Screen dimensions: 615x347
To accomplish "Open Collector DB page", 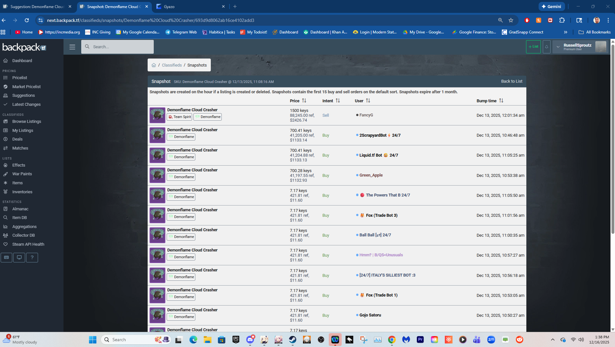I will click(x=24, y=235).
